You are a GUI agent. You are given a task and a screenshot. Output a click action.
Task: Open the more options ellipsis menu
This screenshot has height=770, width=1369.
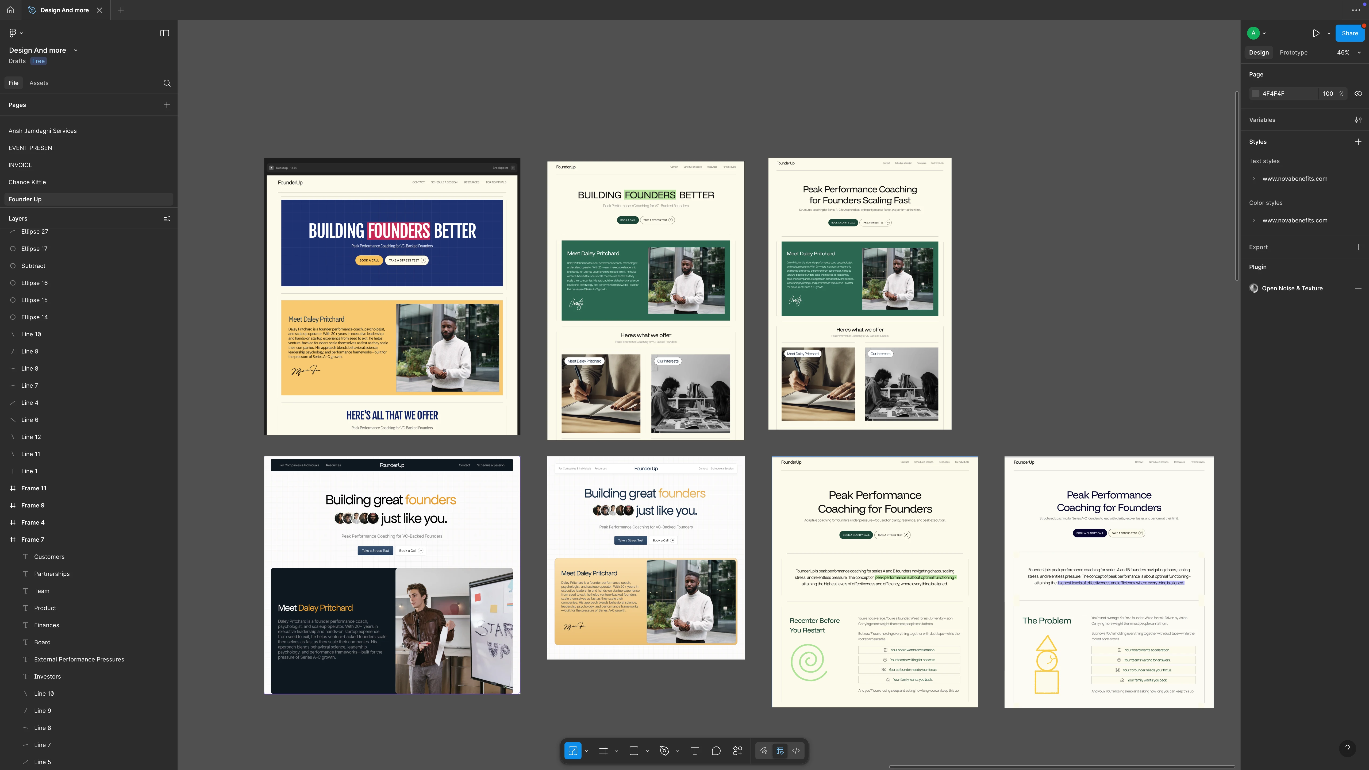tap(1356, 10)
